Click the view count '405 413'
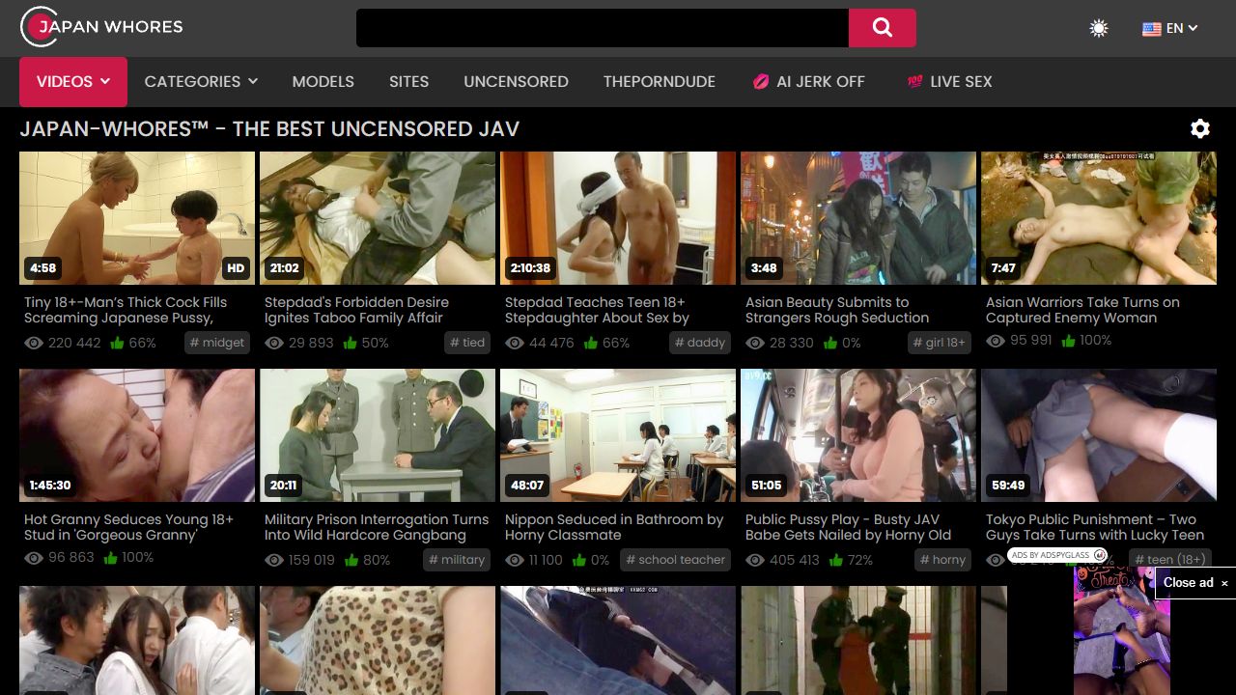 [795, 560]
